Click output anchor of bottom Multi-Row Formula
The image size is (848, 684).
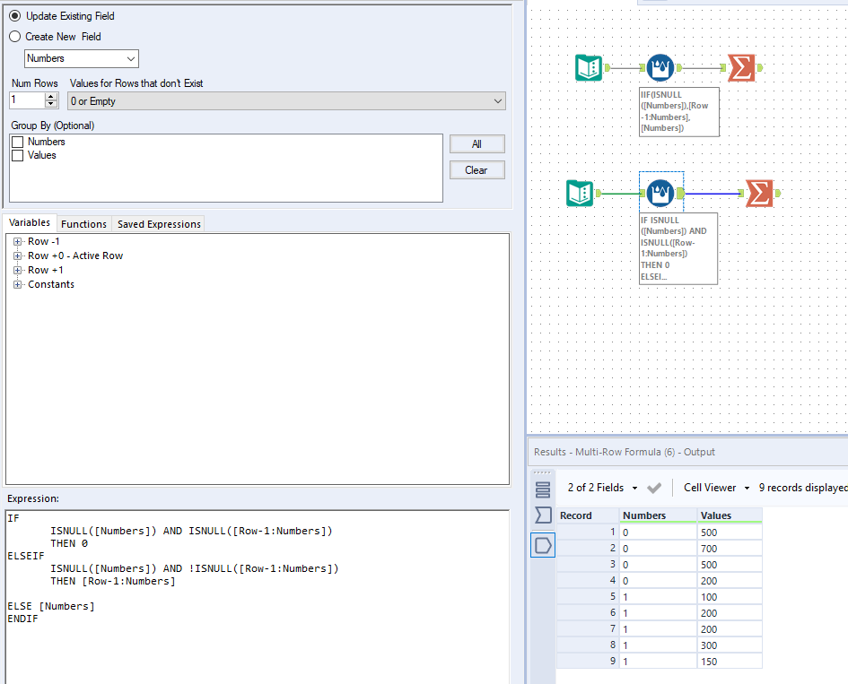680,193
